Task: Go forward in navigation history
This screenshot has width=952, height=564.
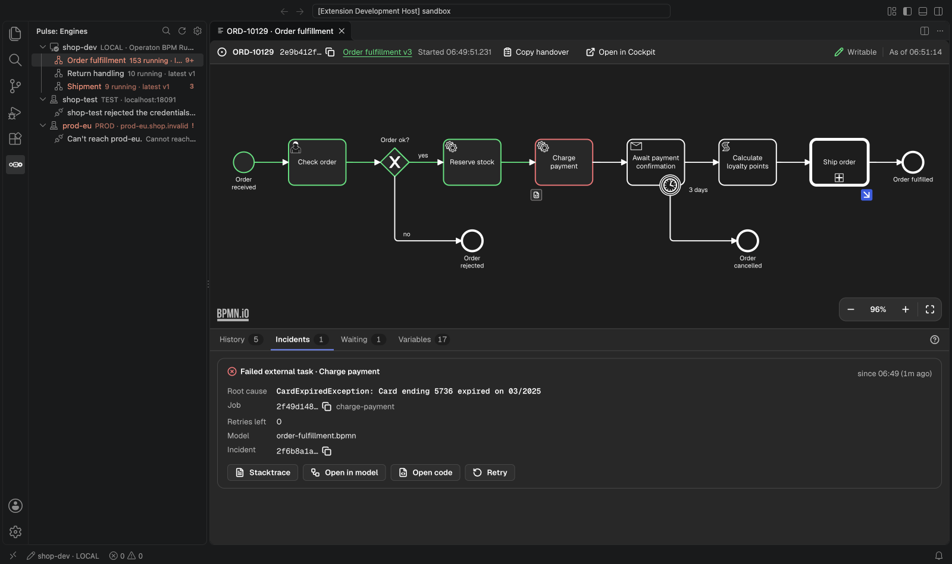Action: pos(300,11)
